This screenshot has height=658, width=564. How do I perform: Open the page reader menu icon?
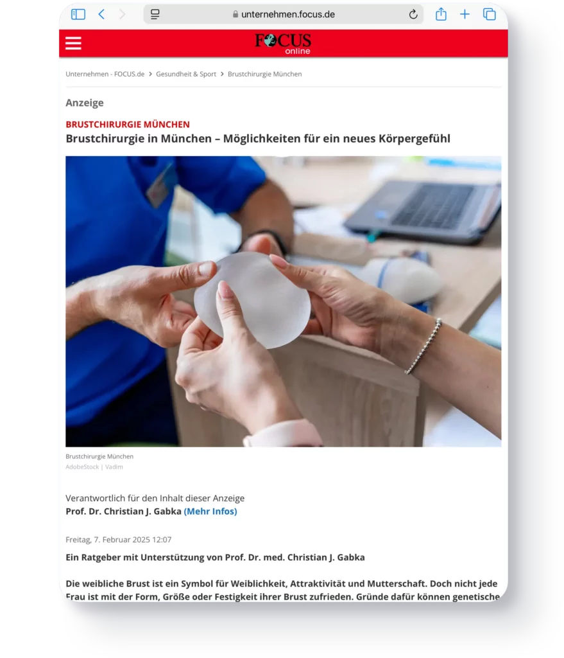point(155,14)
